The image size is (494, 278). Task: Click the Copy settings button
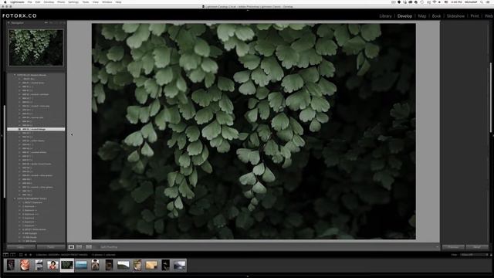click(21, 247)
